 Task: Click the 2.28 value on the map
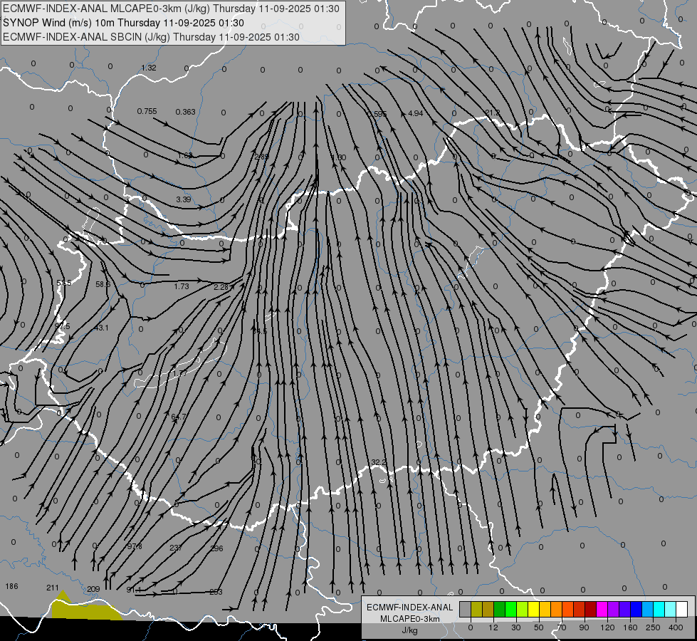[x=221, y=287]
